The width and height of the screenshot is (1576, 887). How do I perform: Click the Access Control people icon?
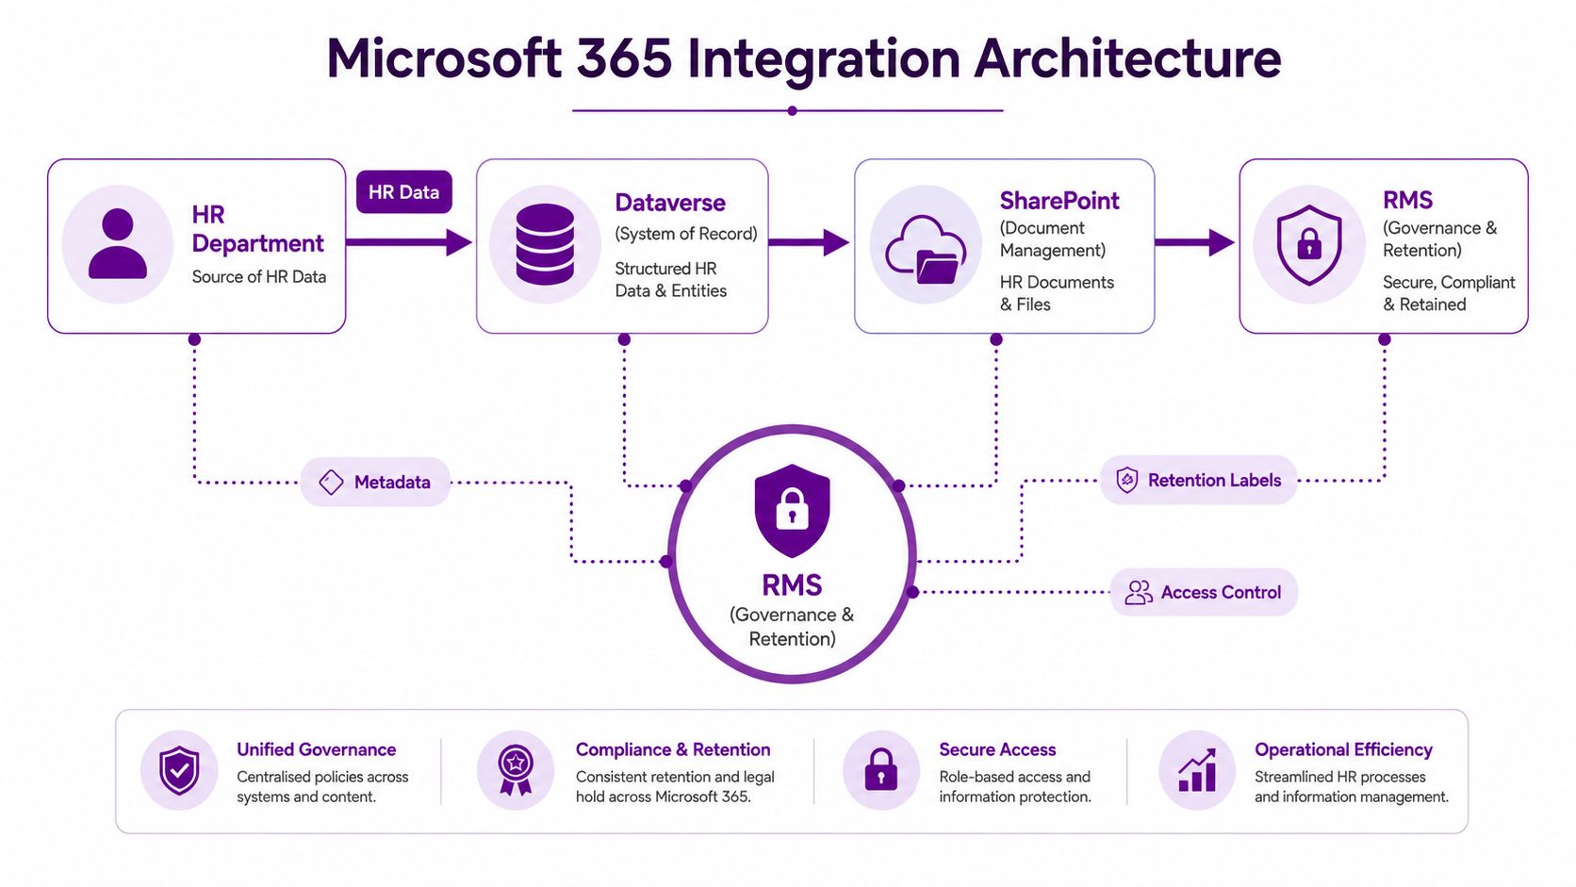1139,592
